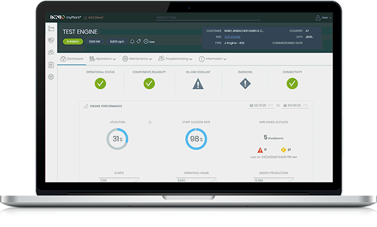The height and width of the screenshot is (227, 377).
Task: Follow the TEST ENGINE site link
Action: click(x=232, y=37)
